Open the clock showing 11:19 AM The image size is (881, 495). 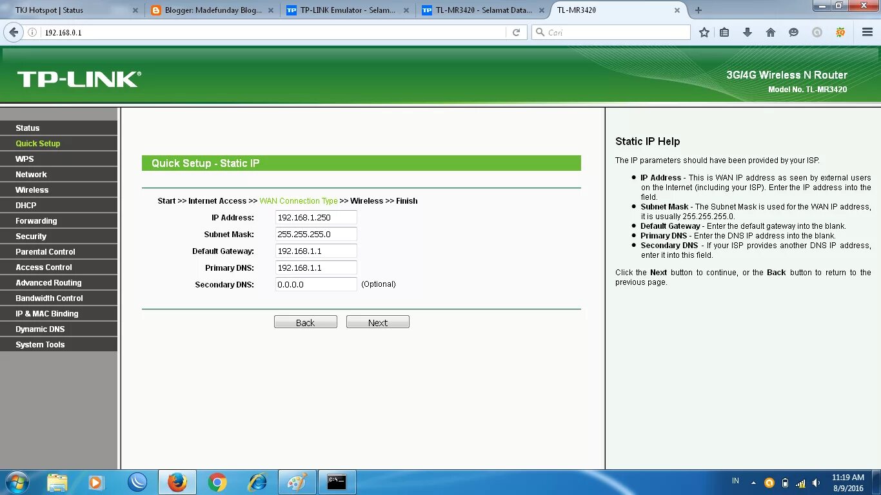tap(847, 483)
